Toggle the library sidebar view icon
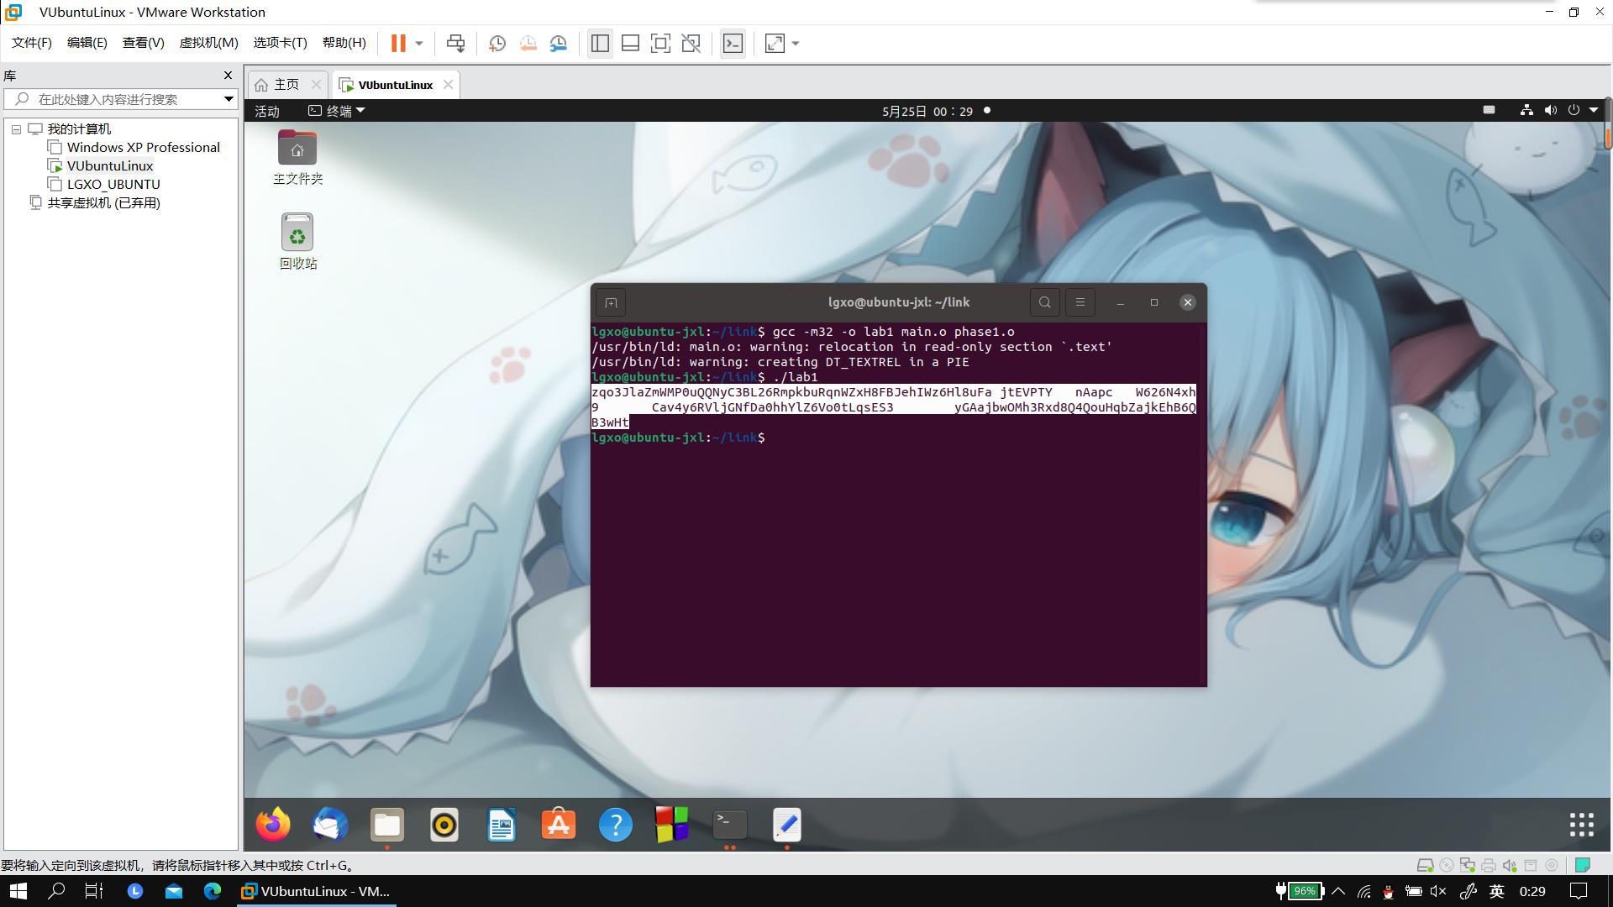The width and height of the screenshot is (1613, 907). click(600, 43)
